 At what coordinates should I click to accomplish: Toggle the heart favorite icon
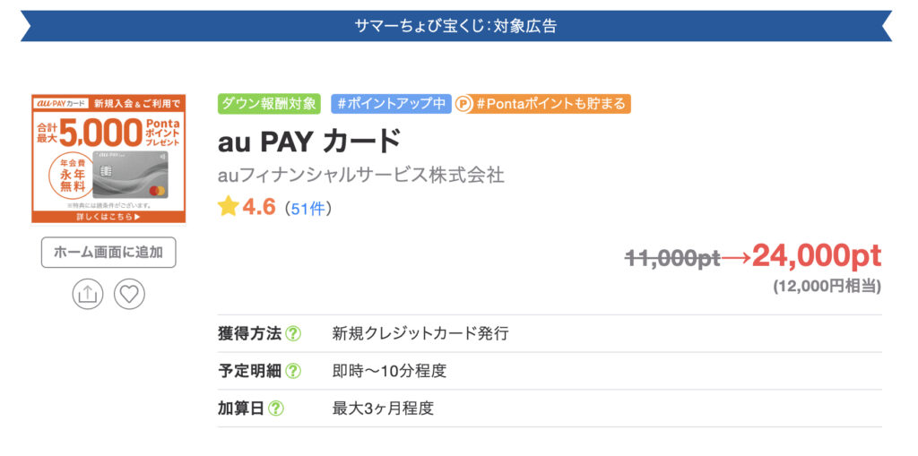click(x=129, y=294)
